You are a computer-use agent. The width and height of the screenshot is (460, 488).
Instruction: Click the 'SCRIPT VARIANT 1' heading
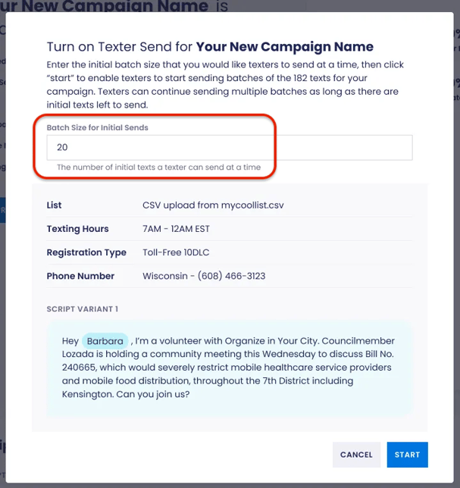[x=82, y=309]
